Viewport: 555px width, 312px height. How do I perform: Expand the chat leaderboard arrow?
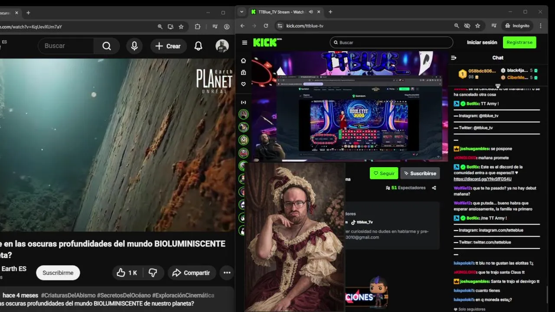point(498,86)
